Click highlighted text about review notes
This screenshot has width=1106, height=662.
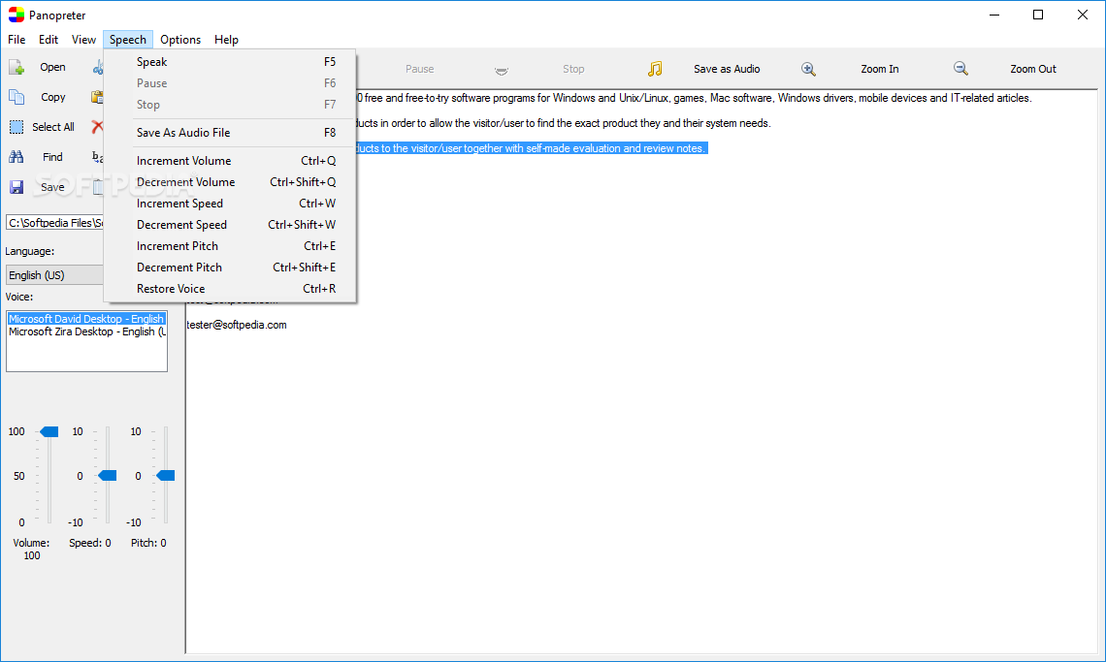pos(531,148)
